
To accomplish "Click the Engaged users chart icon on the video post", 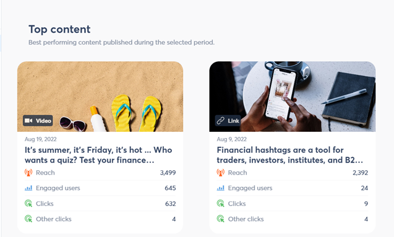I will [28, 188].
